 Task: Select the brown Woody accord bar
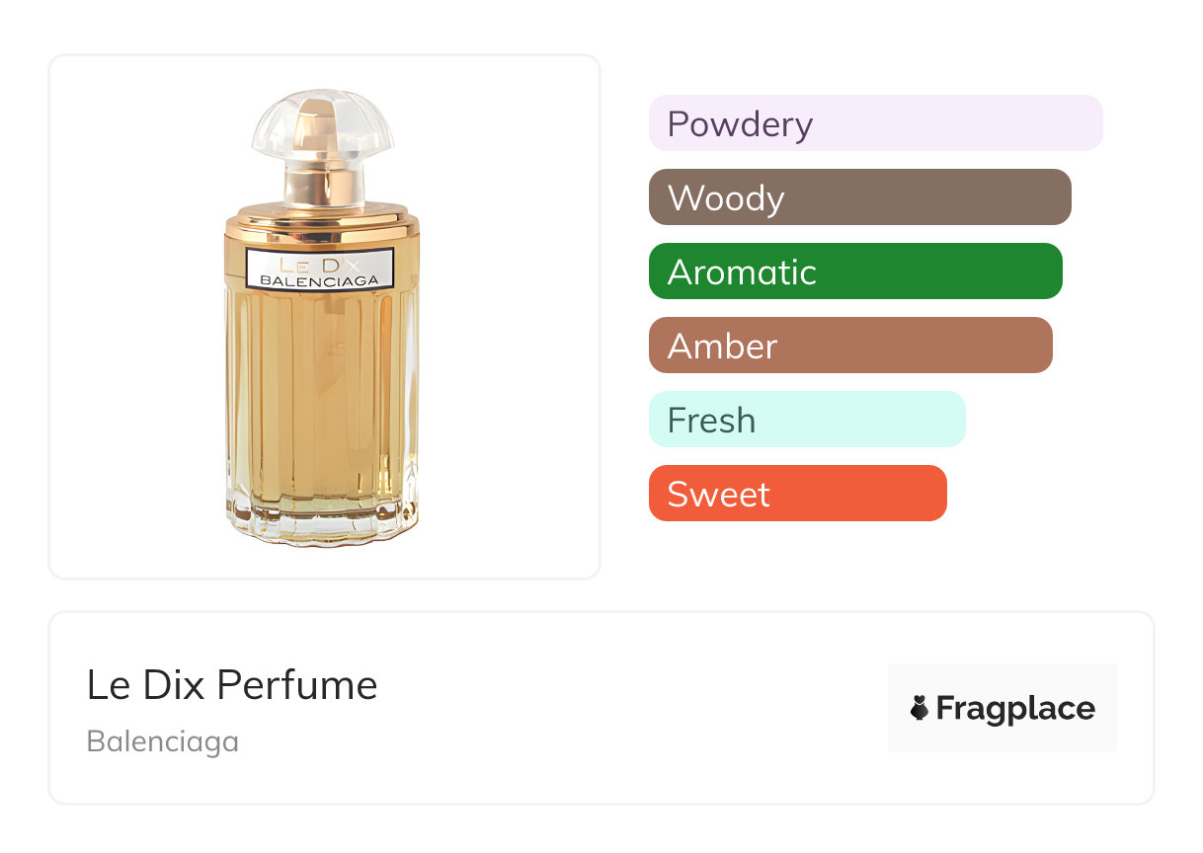pos(859,197)
